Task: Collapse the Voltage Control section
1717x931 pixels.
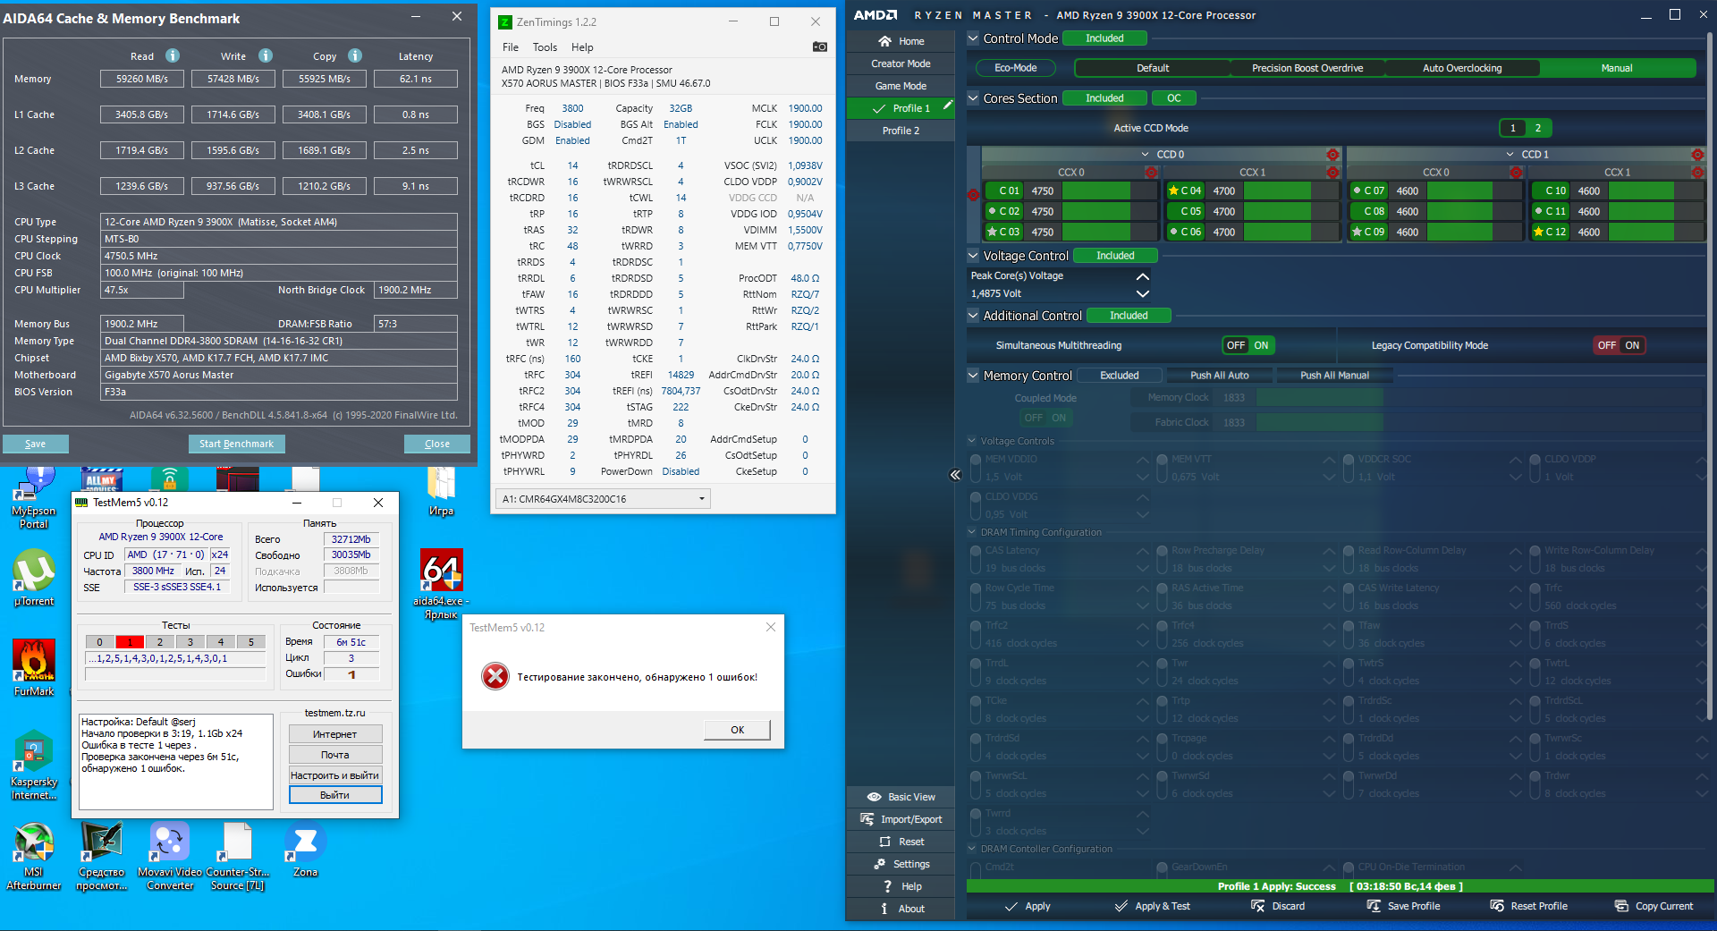Action: pyautogui.click(x=973, y=256)
